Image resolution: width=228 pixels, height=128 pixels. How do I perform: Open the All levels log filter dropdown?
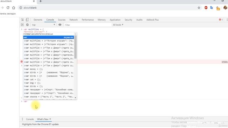coord(118,25)
